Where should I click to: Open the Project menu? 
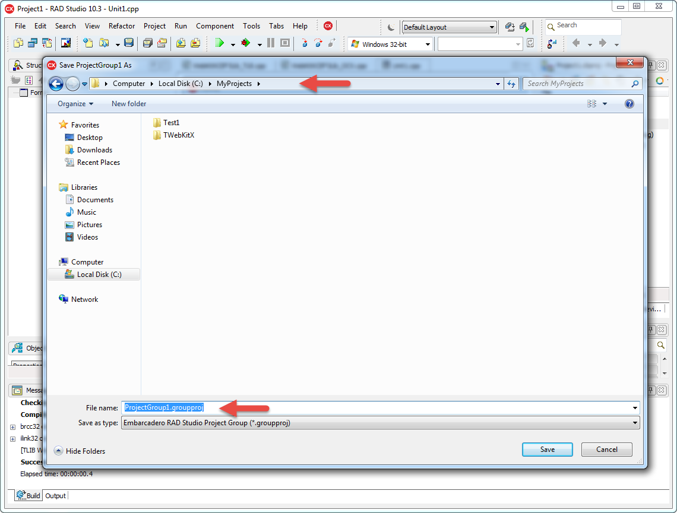coord(154,26)
